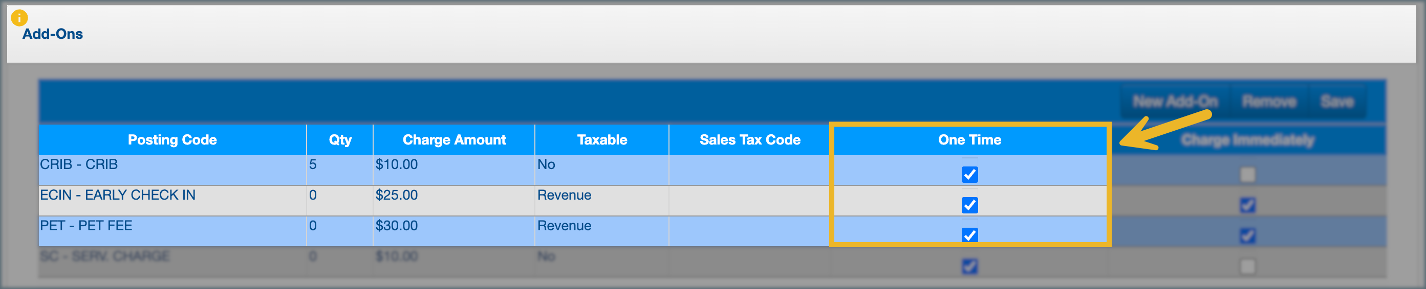
Task: Click the New Add-On button
Action: coord(1175,102)
